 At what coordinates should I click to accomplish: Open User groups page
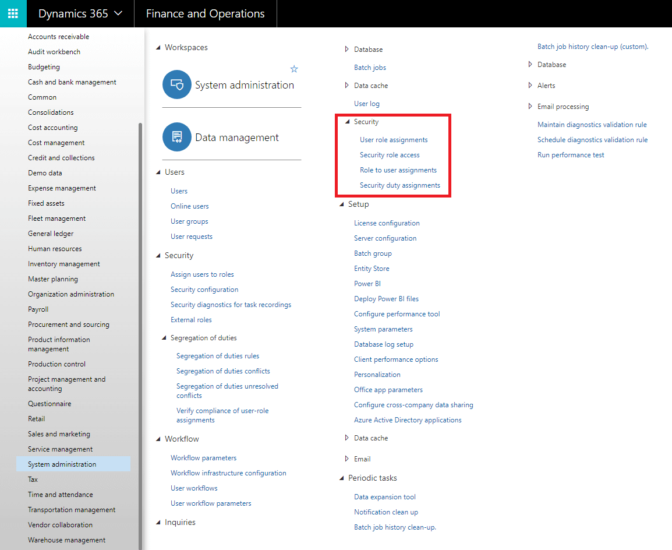tap(189, 221)
